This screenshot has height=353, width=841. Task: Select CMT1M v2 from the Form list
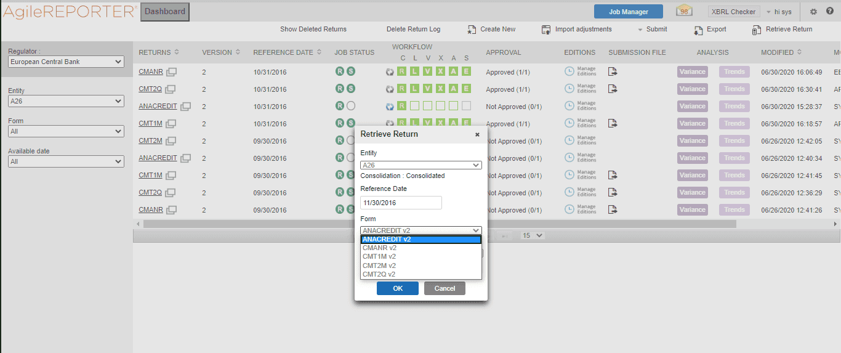point(421,256)
